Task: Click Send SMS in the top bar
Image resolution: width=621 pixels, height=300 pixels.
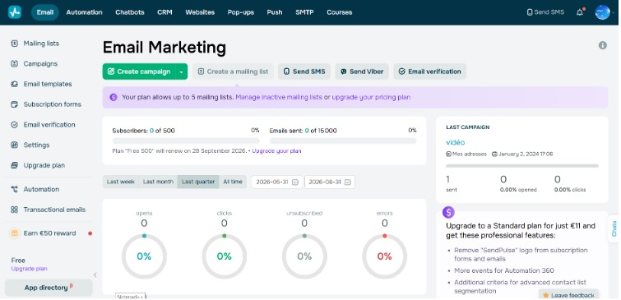Action: (x=545, y=12)
